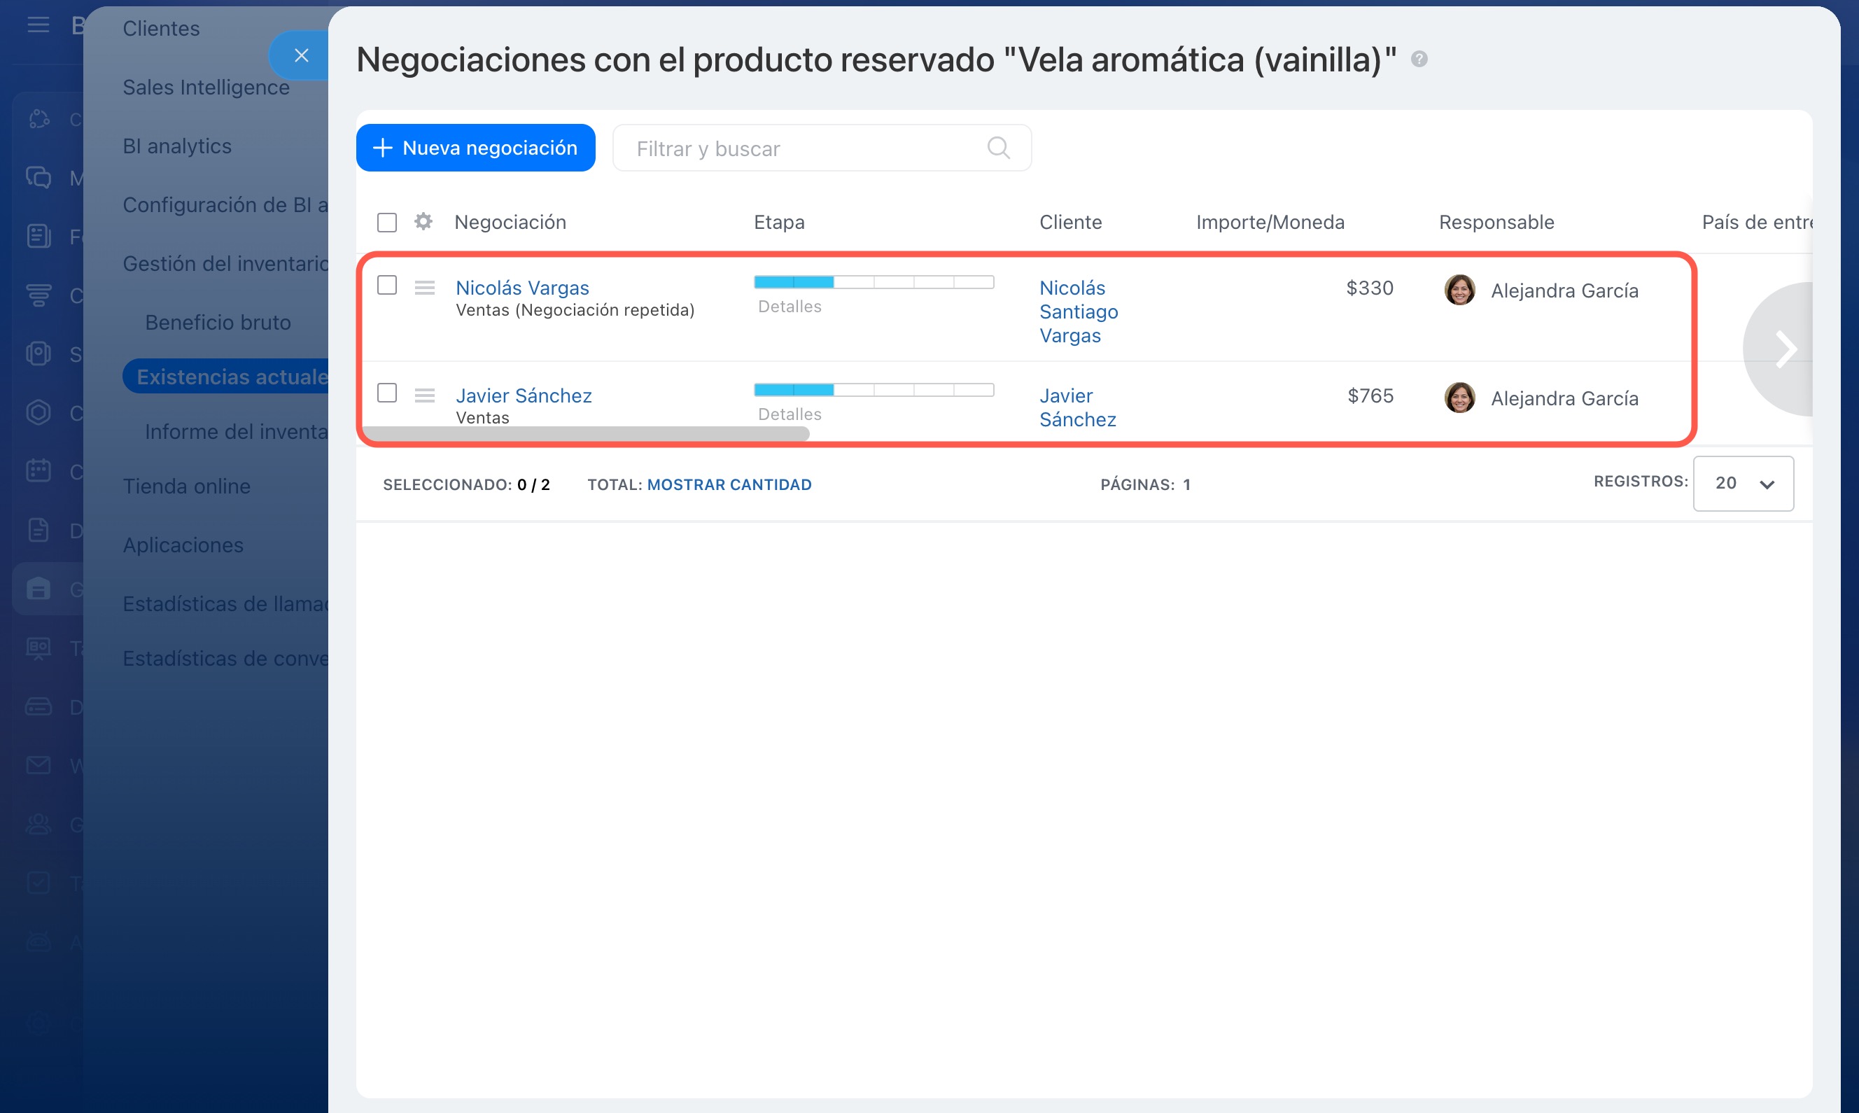
Task: Check the Nicolás Vargas row checkbox
Action: point(387,286)
